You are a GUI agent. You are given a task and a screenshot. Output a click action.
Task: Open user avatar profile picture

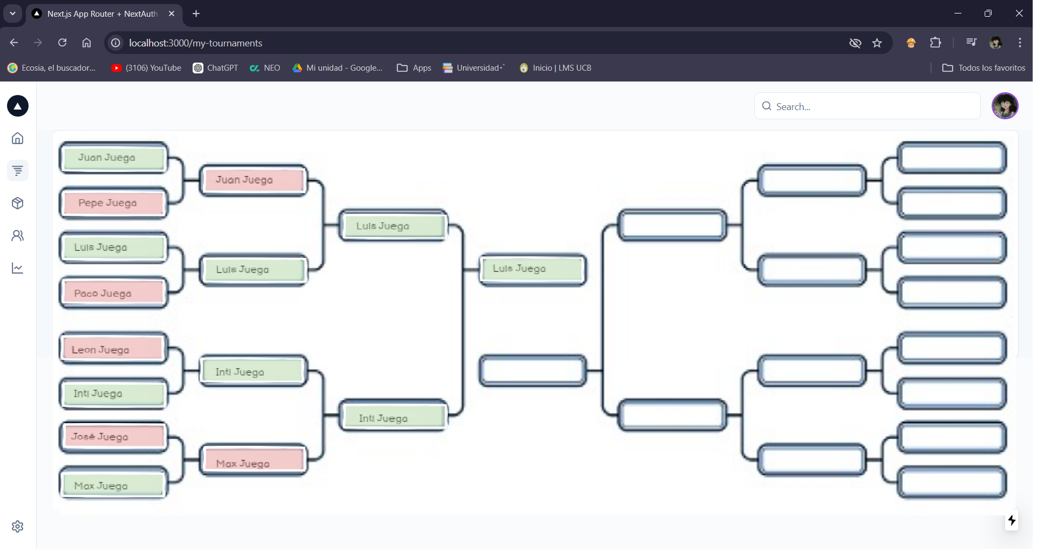[x=1005, y=106]
